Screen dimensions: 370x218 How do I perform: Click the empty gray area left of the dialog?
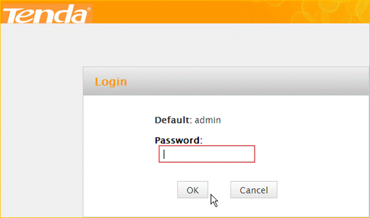[x=41, y=141]
